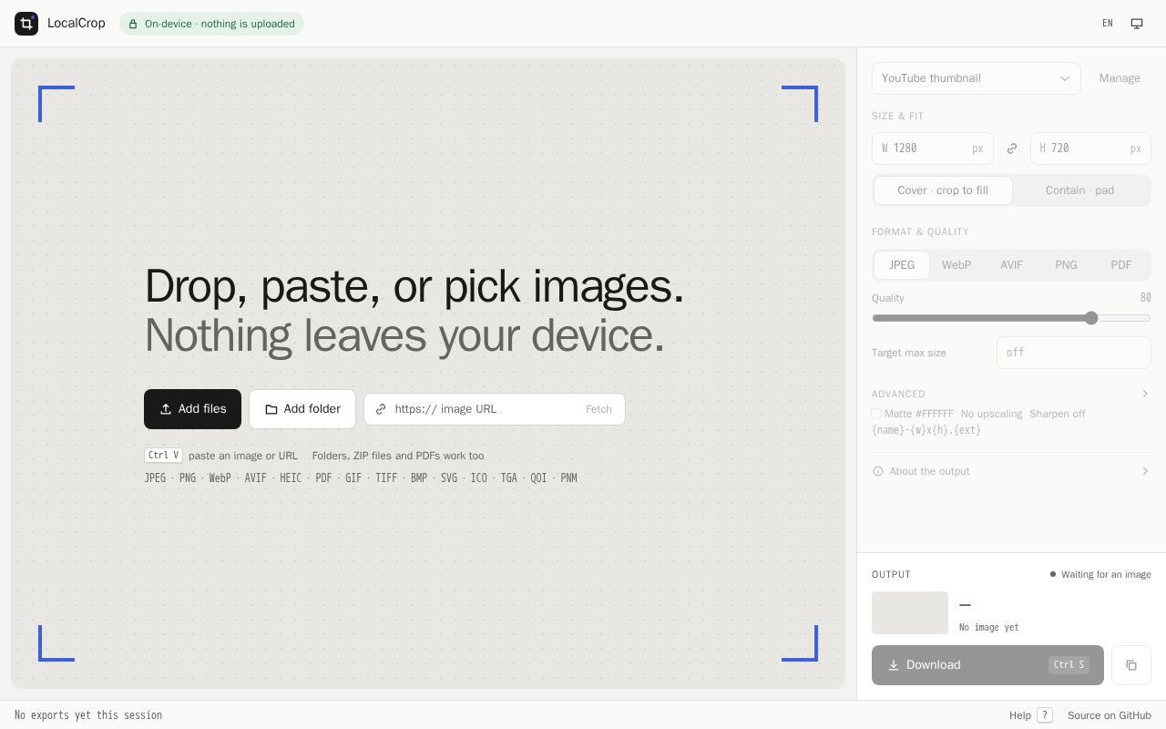This screenshot has height=729, width=1166.
Task: Click the LocalCrop logo icon
Action: 26,24
